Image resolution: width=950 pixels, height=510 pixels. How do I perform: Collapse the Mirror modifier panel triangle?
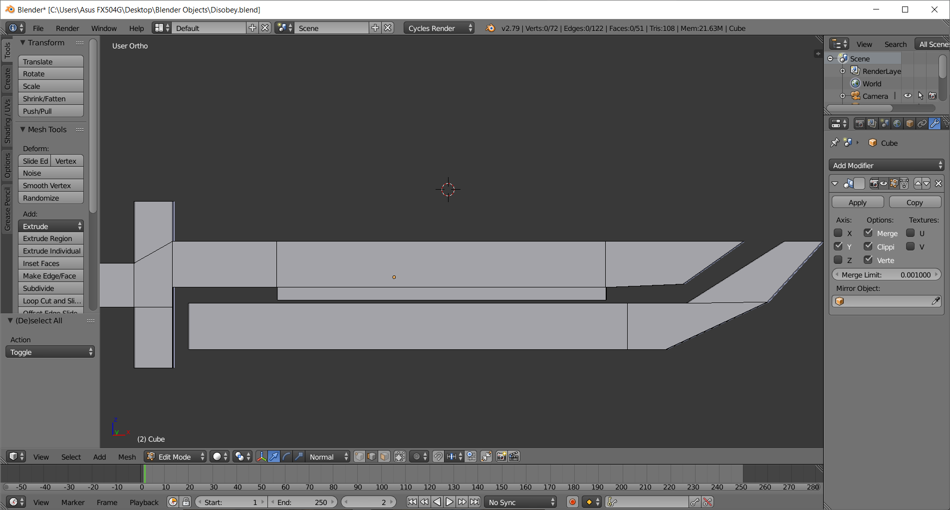(835, 184)
